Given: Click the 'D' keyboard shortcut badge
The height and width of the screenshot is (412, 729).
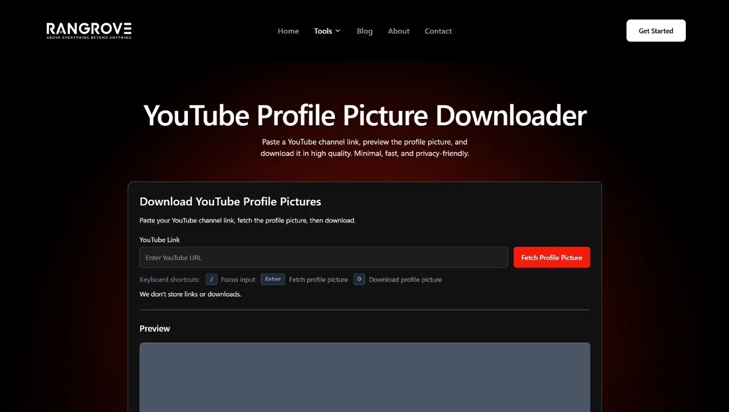Looking at the screenshot, I should coord(359,279).
